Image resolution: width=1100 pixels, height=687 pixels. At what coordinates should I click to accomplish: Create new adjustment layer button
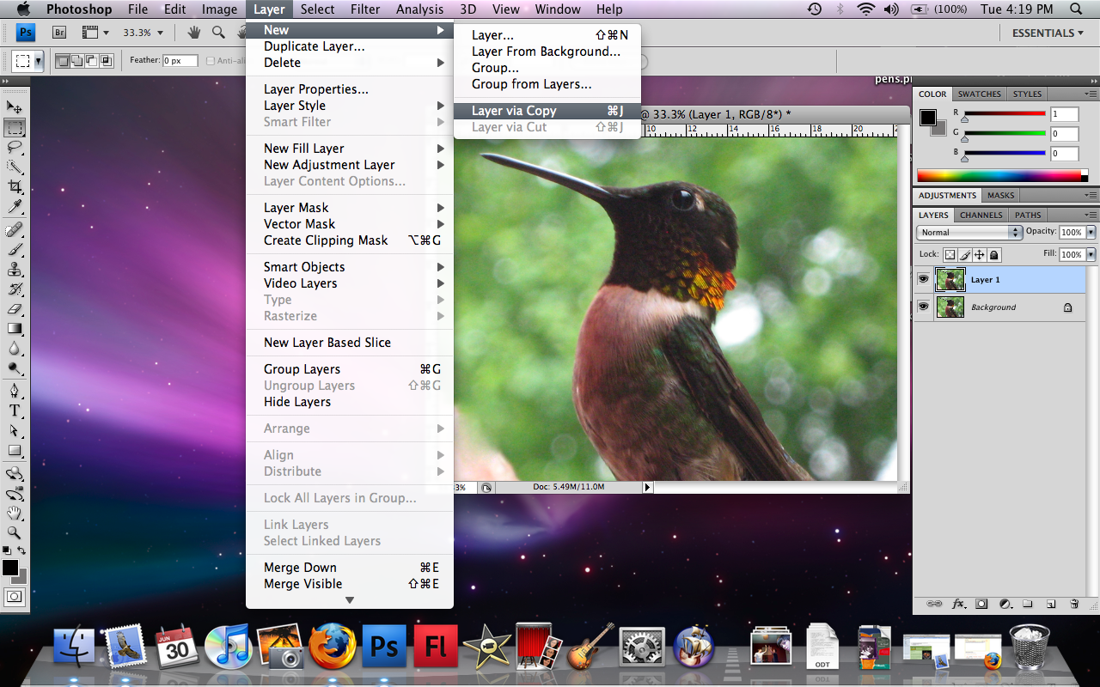(x=1005, y=604)
